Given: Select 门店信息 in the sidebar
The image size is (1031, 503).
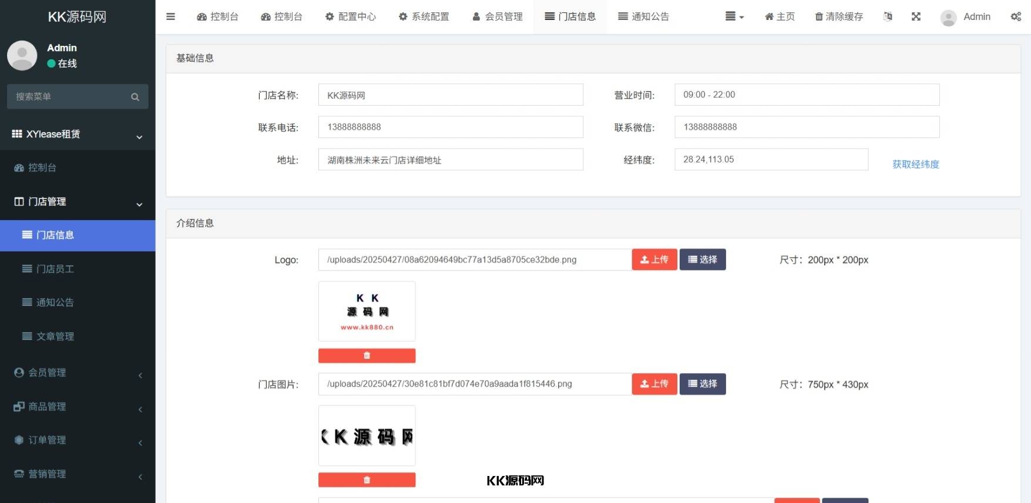Looking at the screenshot, I should [78, 235].
